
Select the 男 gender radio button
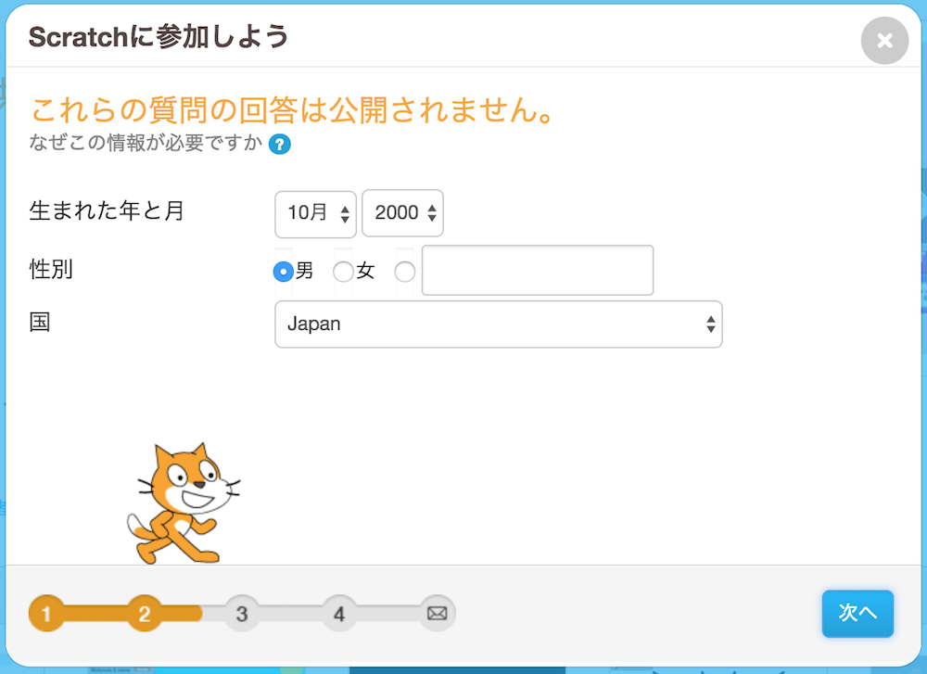click(x=284, y=272)
